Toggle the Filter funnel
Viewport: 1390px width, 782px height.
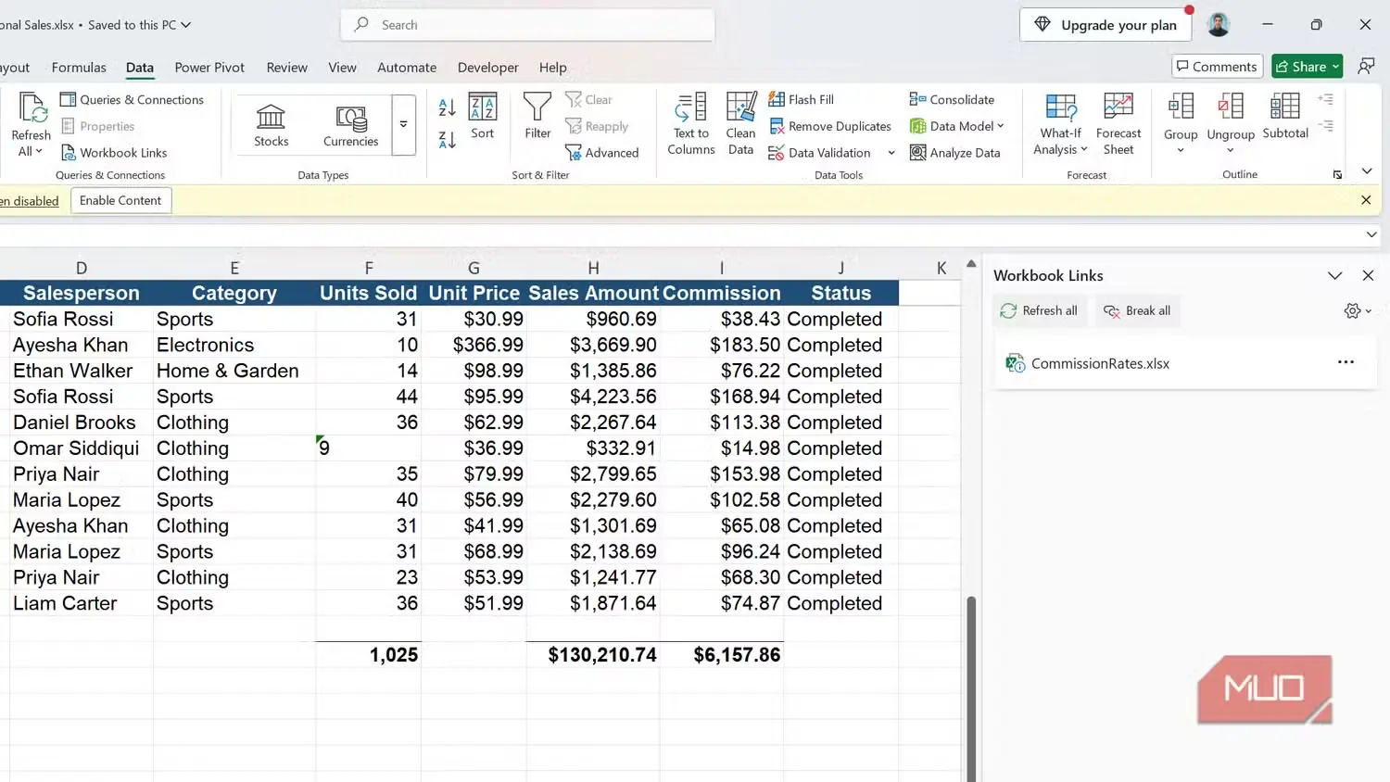537,117
